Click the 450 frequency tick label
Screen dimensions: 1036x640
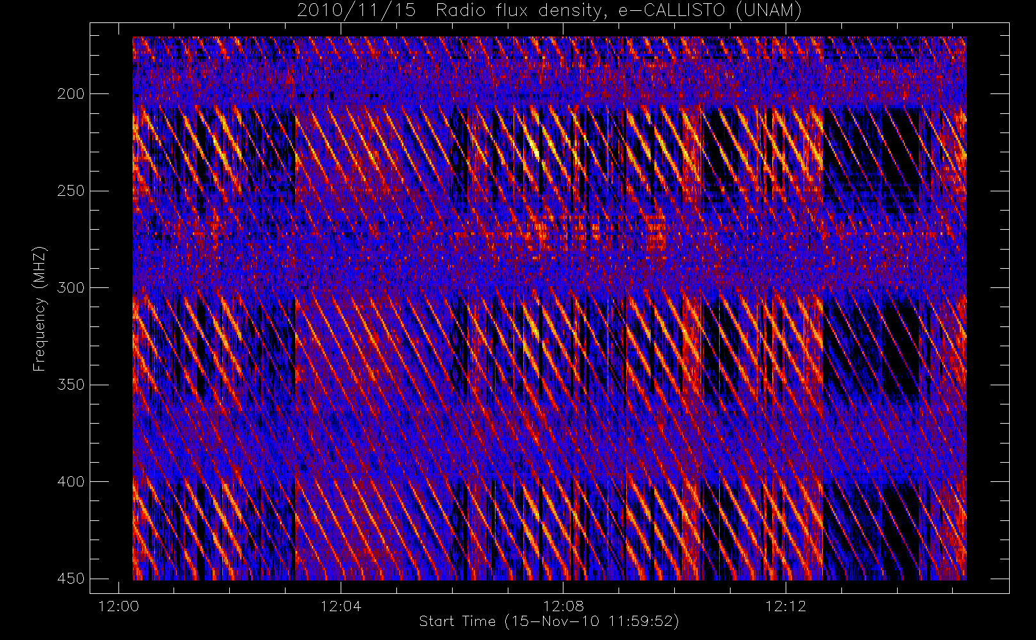(x=71, y=579)
